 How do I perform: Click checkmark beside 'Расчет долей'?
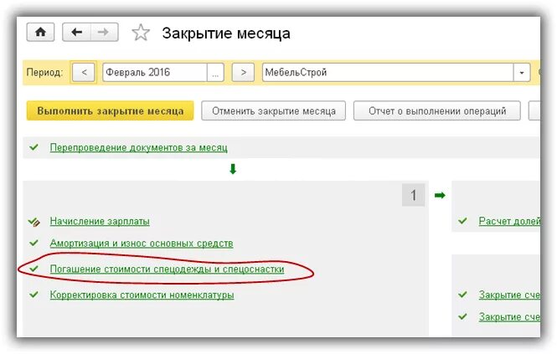tap(462, 221)
